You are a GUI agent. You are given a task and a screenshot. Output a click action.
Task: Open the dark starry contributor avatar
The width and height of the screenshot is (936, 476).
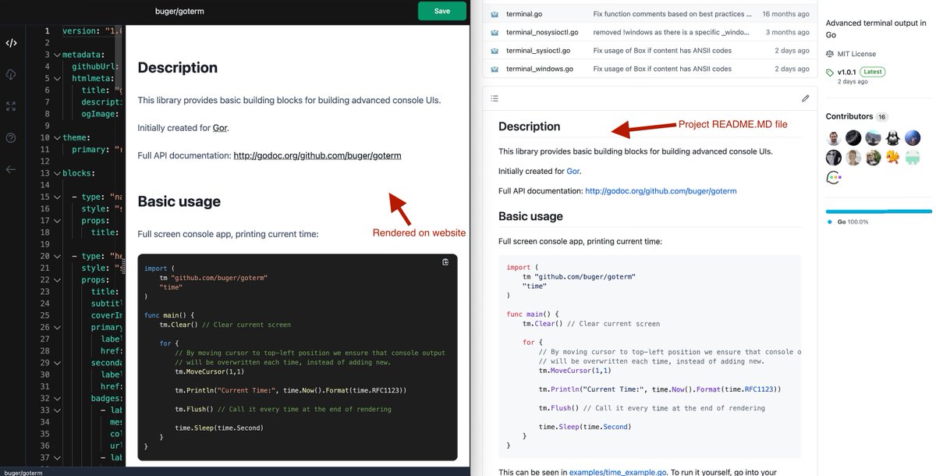pyautogui.click(x=853, y=138)
